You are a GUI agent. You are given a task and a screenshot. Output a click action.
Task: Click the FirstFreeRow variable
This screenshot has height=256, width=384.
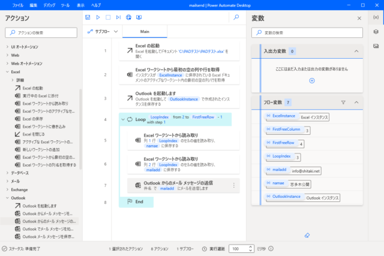(x=283, y=143)
